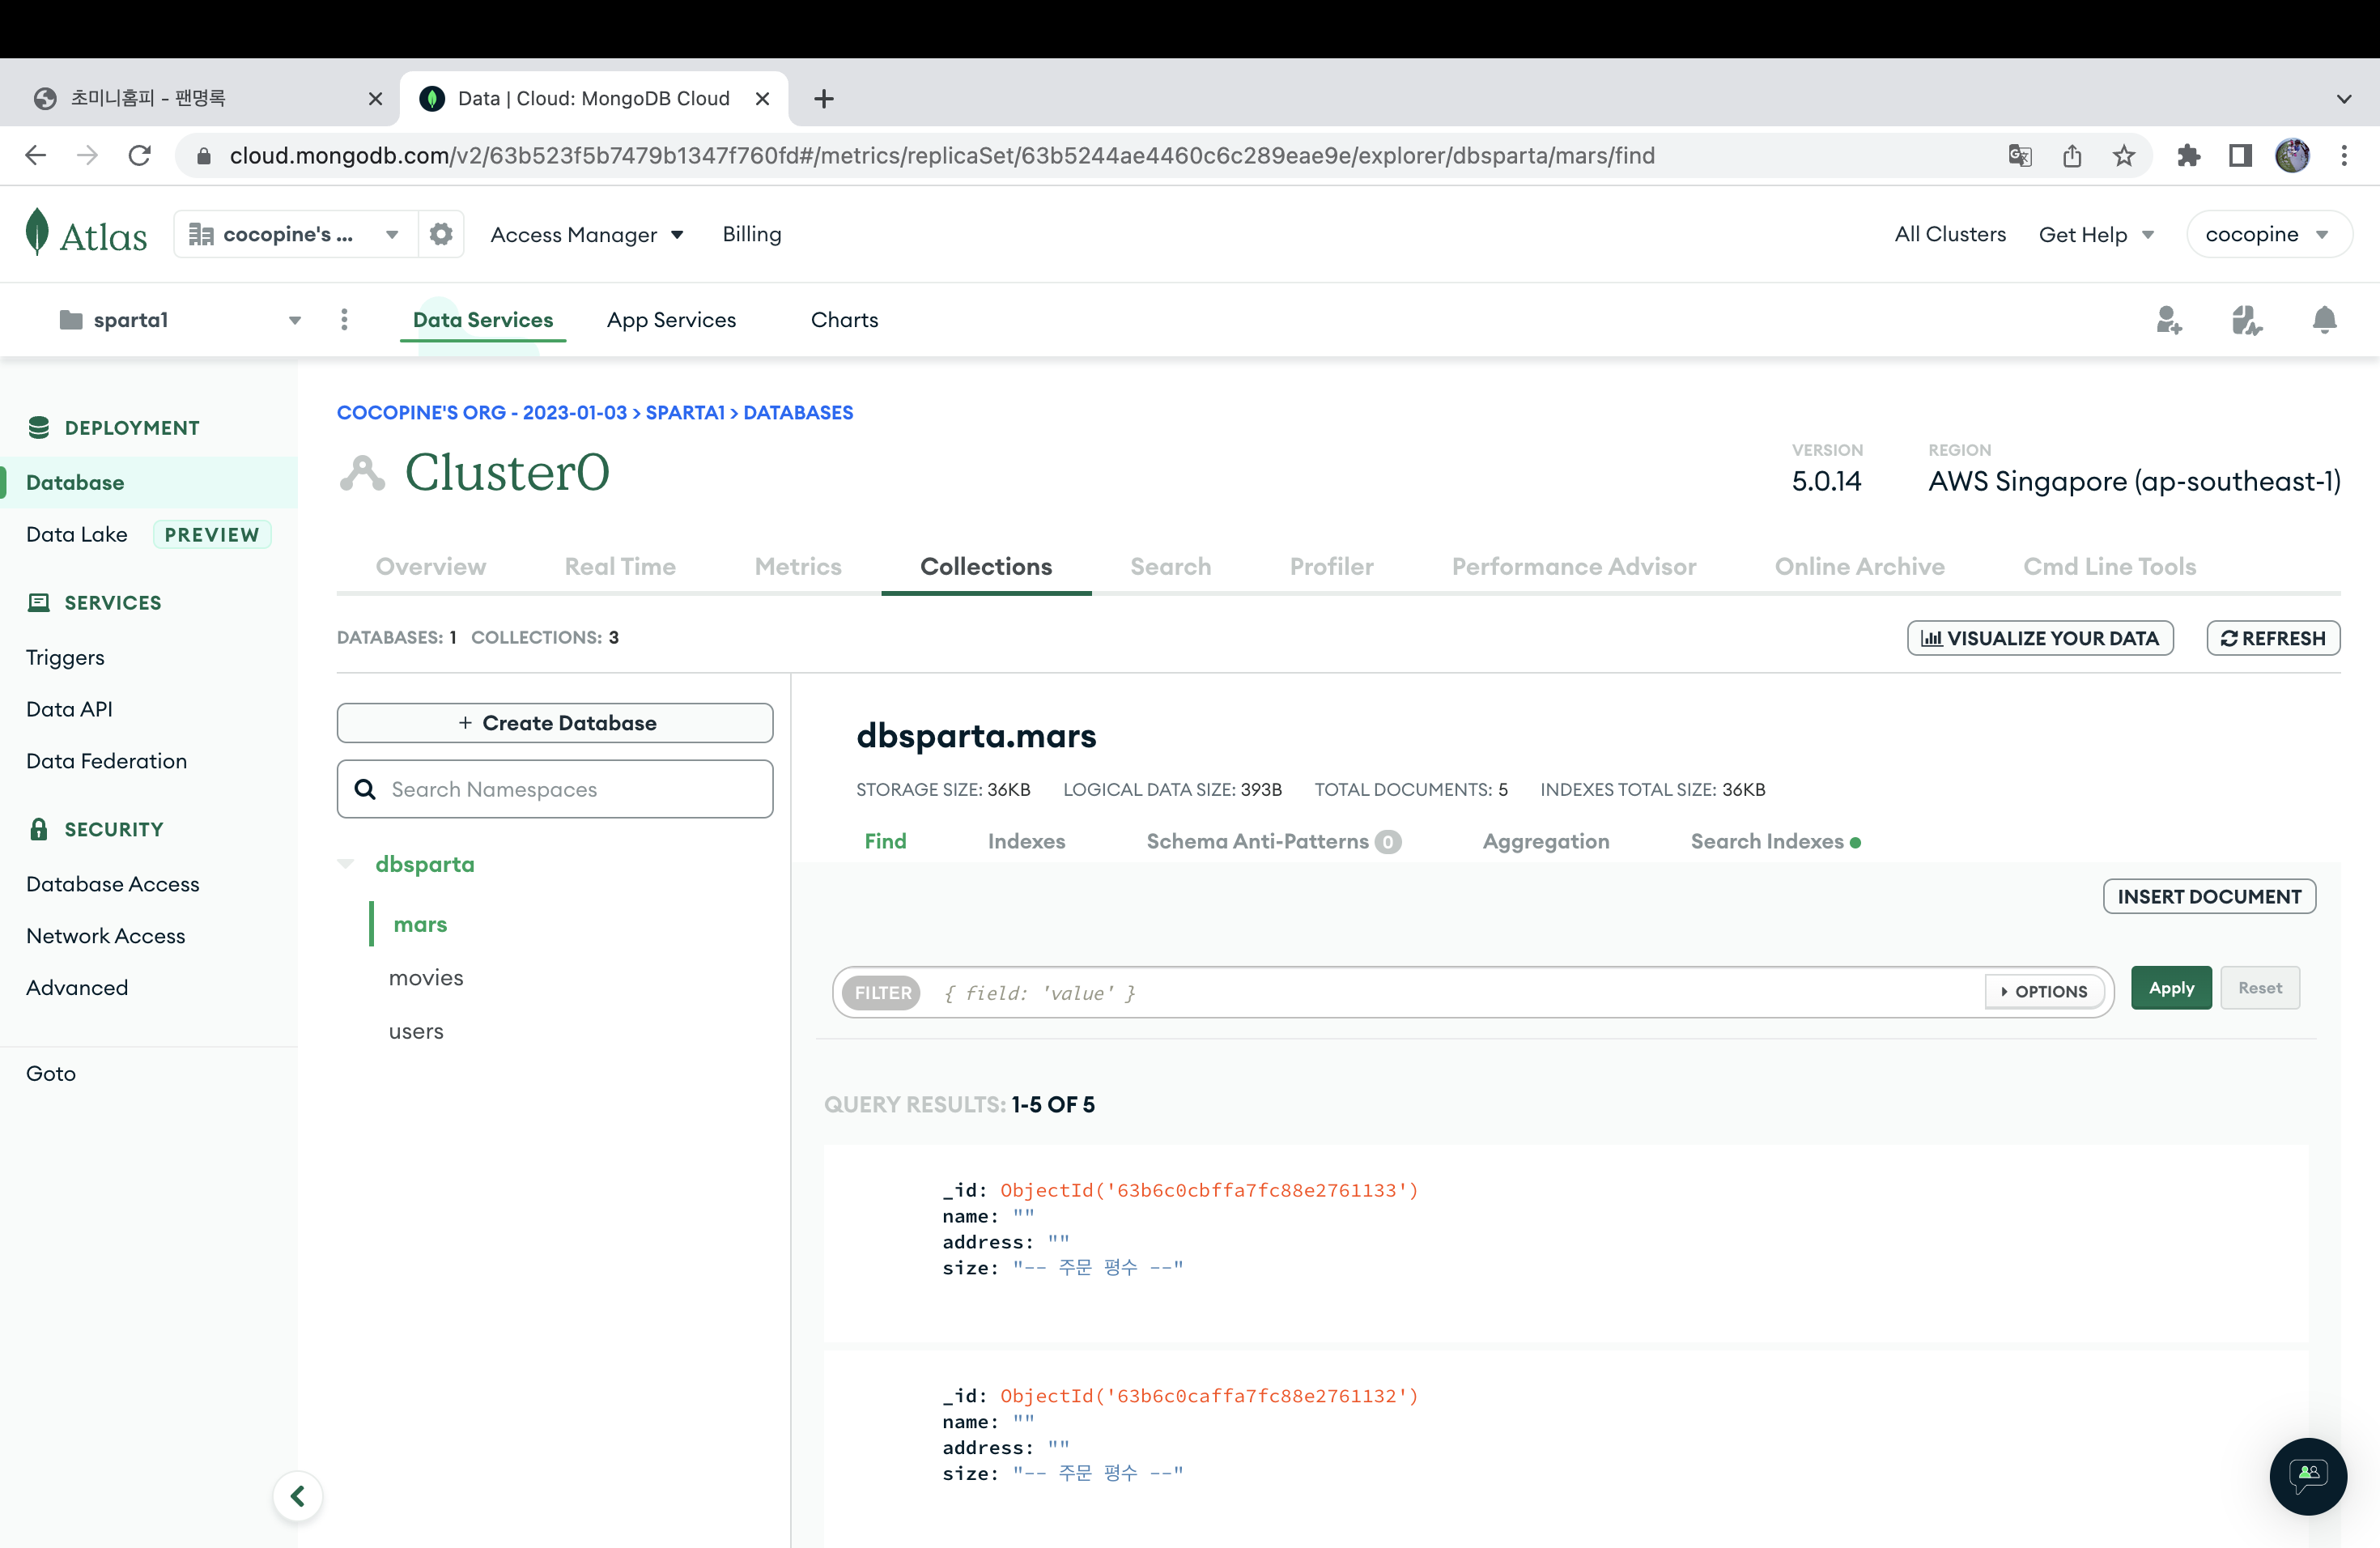2380x1548 pixels.
Task: Open Schema Anti-Patterns tab
Action: click(1273, 841)
